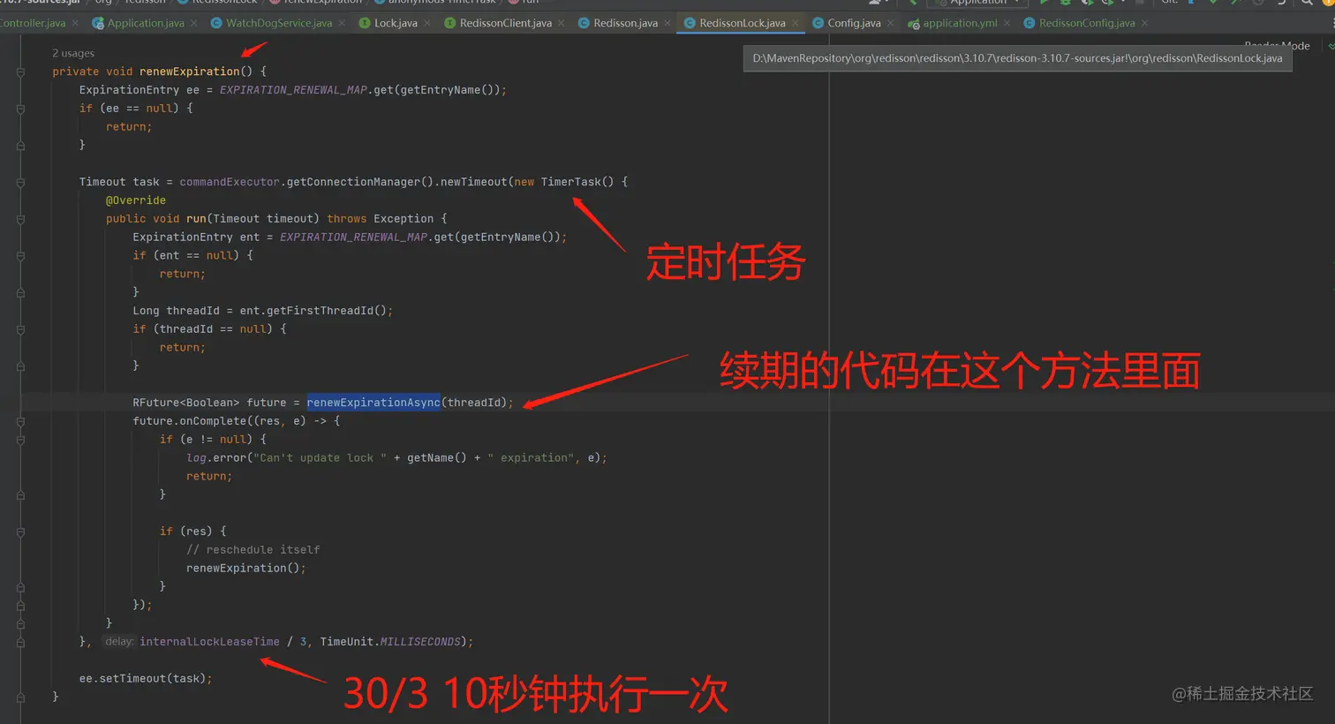Click the renewExpiration method name in its declaration
Image resolution: width=1335 pixels, height=724 pixels.
(x=190, y=72)
